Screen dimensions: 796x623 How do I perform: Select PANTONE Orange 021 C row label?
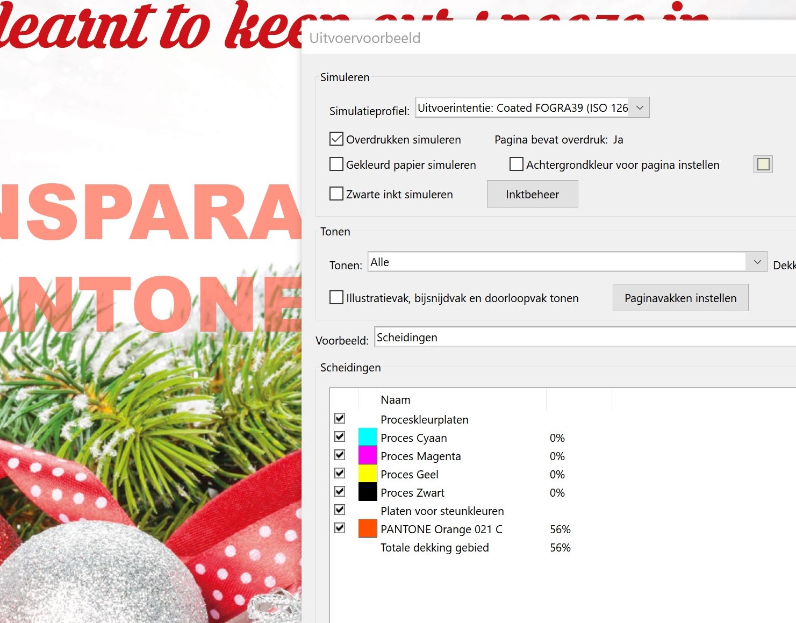pos(442,529)
